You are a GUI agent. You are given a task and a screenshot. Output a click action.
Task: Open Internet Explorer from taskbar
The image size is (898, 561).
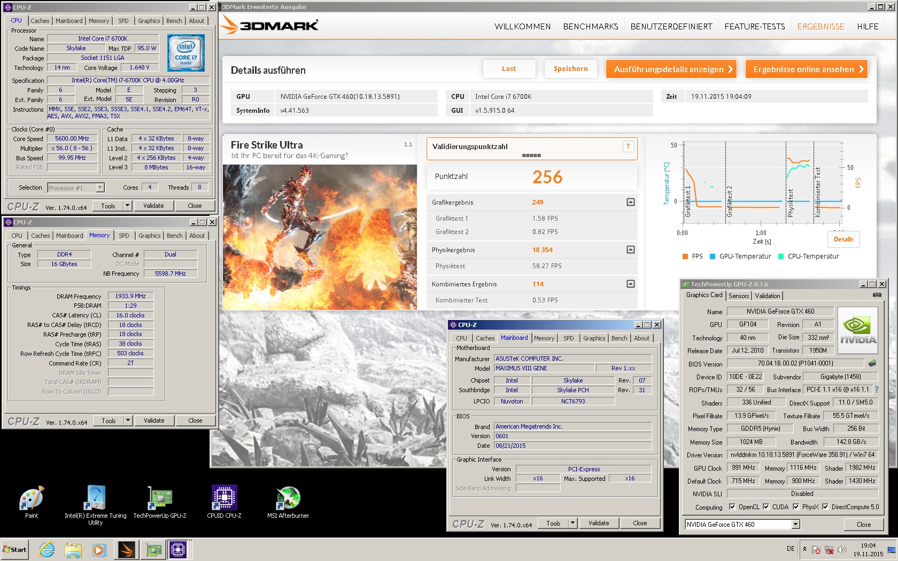47,549
